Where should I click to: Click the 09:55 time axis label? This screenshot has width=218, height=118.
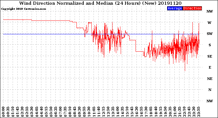coord(84,112)
